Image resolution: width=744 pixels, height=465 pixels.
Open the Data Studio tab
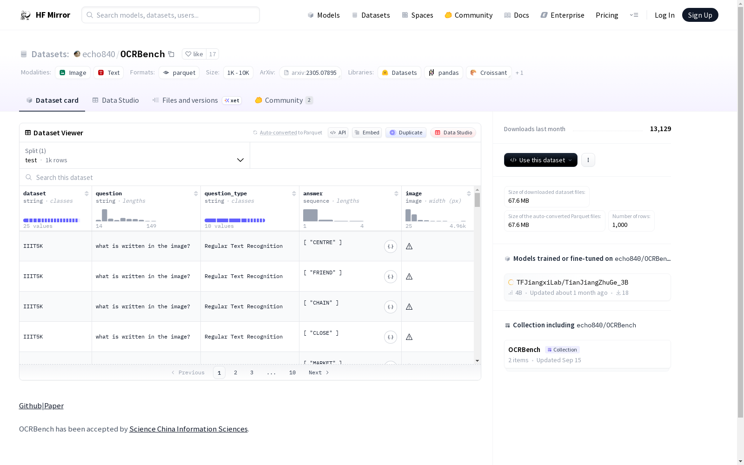coord(116,100)
